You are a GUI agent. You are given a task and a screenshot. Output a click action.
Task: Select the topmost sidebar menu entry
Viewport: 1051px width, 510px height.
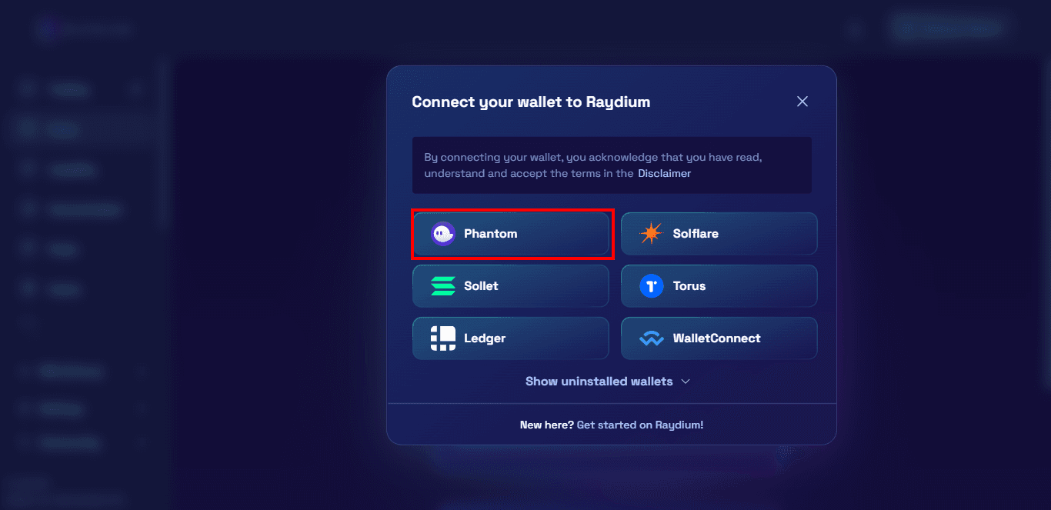69,89
